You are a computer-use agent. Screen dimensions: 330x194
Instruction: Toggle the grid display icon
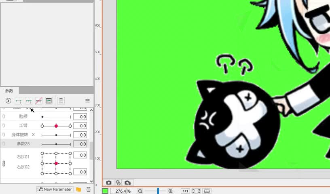(207, 191)
